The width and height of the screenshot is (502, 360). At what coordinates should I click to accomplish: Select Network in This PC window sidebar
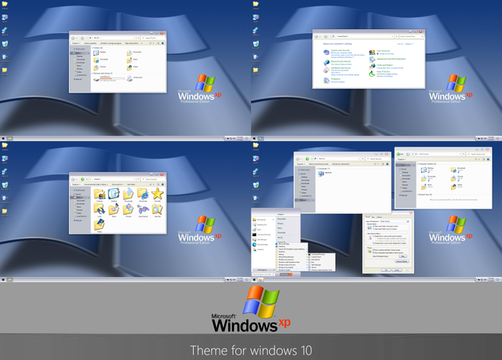pyautogui.click(x=78, y=79)
